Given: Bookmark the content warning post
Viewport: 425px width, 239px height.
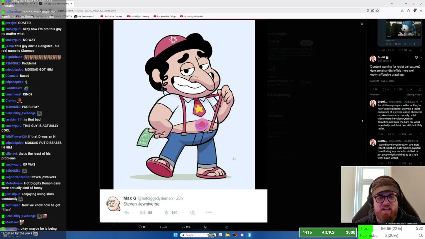Looking at the screenshot, I should (x=408, y=89).
